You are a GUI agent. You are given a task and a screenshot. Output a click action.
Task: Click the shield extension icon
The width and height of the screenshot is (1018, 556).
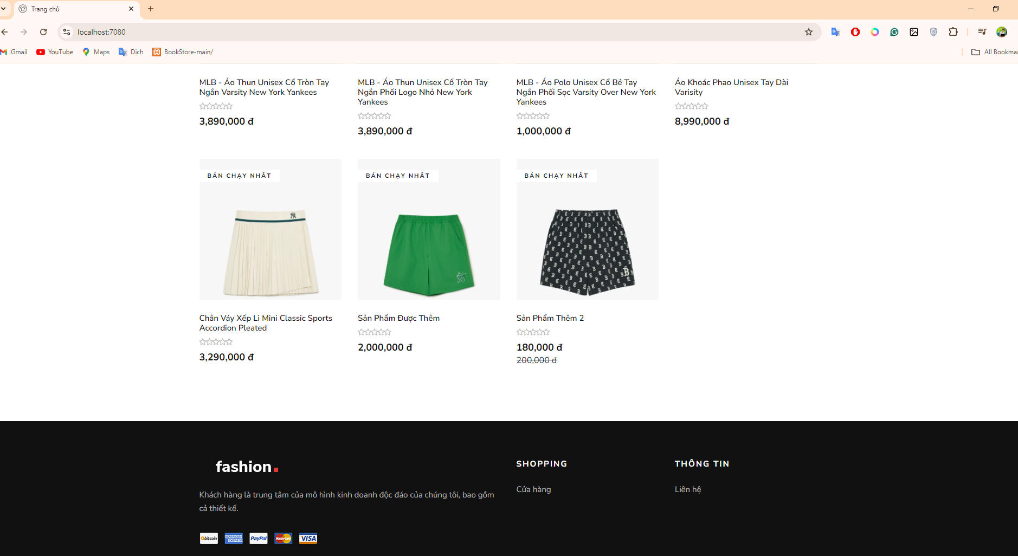[x=933, y=32]
